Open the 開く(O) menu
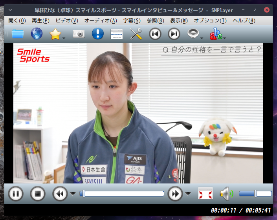The width and height of the screenshot is (277, 220). click(17, 21)
